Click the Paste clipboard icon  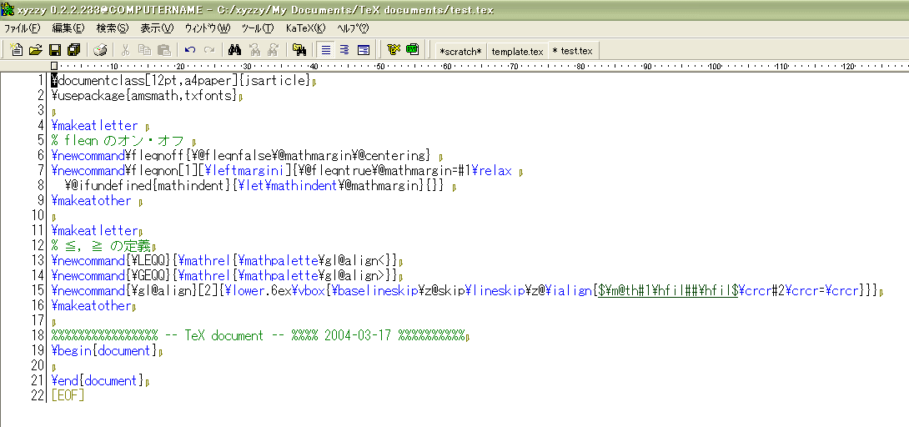[x=164, y=50]
